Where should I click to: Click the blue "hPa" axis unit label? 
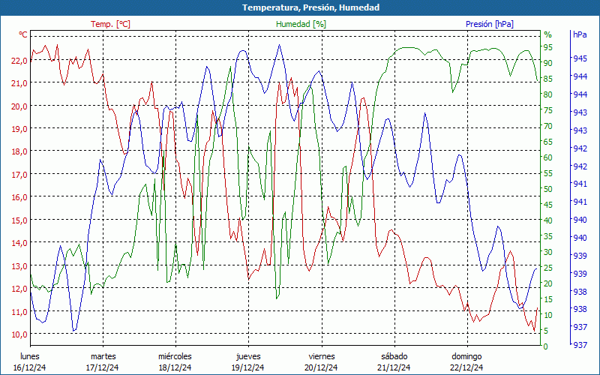[580, 34]
